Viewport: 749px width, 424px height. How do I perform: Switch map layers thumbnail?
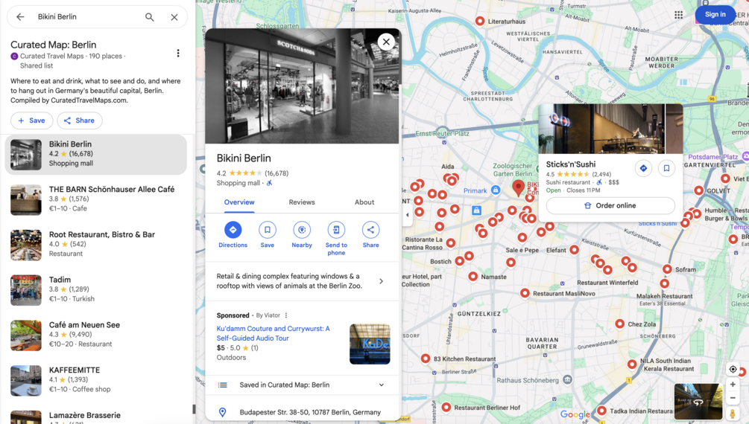698,402
